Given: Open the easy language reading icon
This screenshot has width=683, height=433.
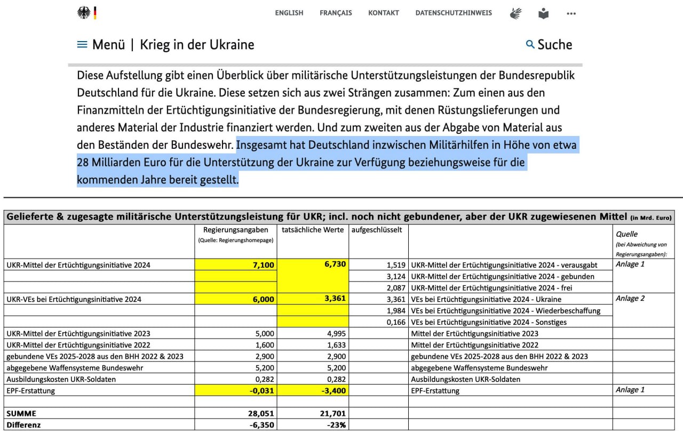Looking at the screenshot, I should tap(543, 13).
